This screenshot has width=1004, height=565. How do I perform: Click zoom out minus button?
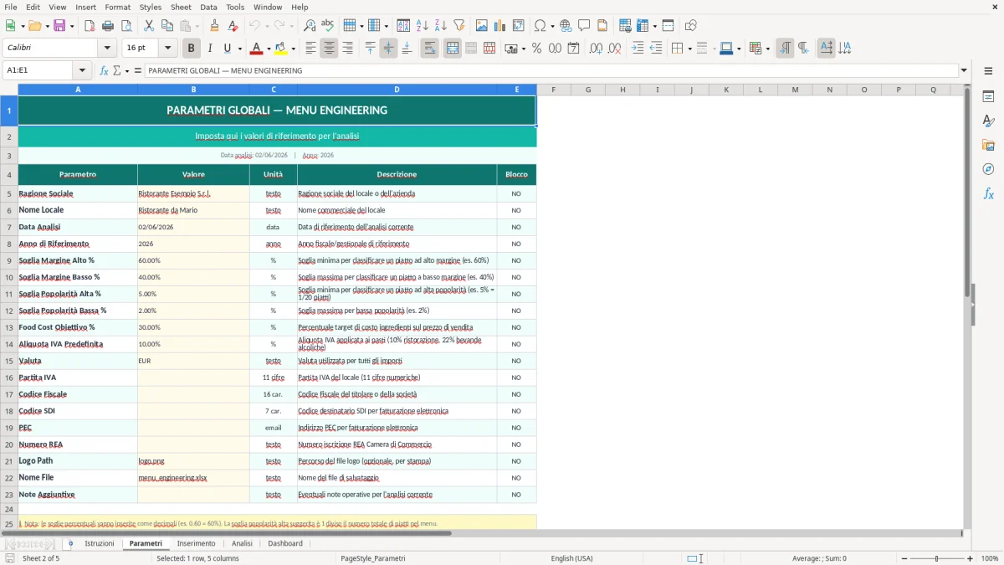point(904,558)
